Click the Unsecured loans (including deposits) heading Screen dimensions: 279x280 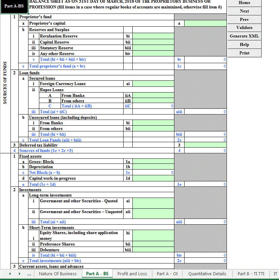coord(63,118)
